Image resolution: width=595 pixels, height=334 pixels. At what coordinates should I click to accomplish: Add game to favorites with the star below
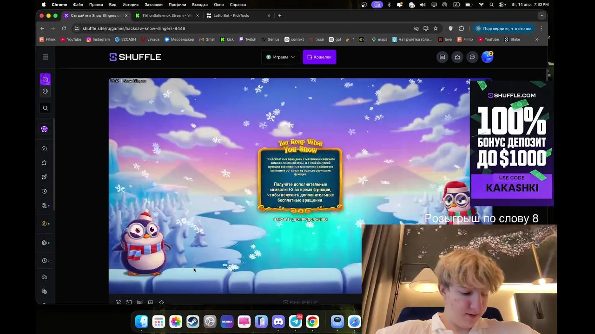pyautogui.click(x=161, y=302)
